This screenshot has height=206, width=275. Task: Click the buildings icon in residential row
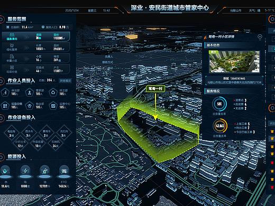click(x=12, y=57)
